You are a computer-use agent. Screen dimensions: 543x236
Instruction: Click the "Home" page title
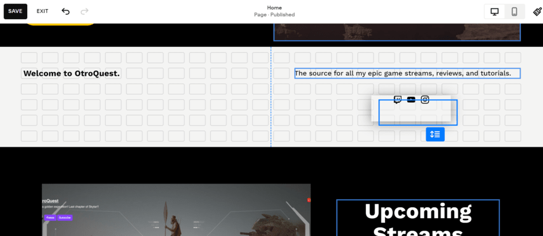(274, 7)
